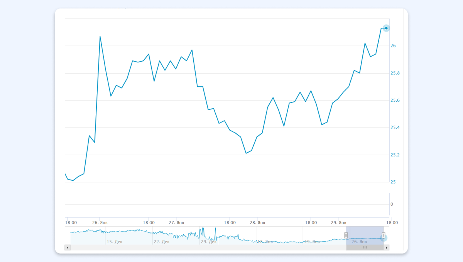Click the '27. Янв' main x-axis label
The image size is (463, 262).
coord(176,223)
